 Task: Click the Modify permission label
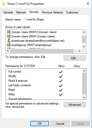pos(12,76)
